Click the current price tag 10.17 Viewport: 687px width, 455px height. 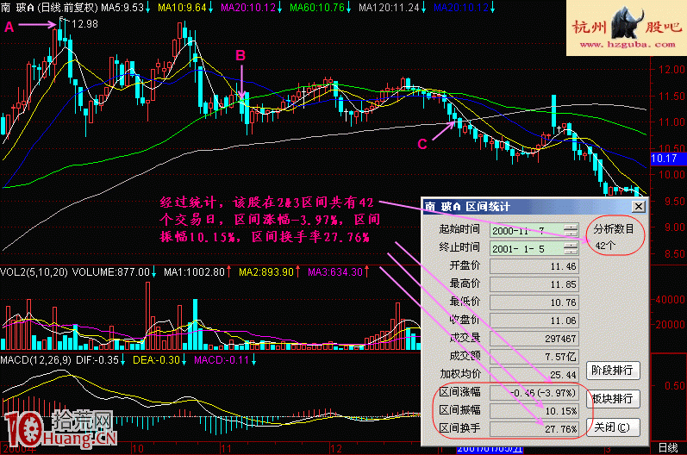(668, 158)
